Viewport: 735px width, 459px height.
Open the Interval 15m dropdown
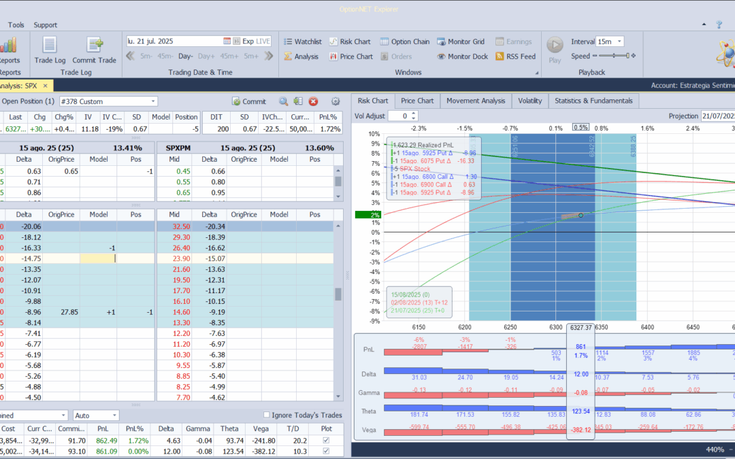pyautogui.click(x=619, y=41)
